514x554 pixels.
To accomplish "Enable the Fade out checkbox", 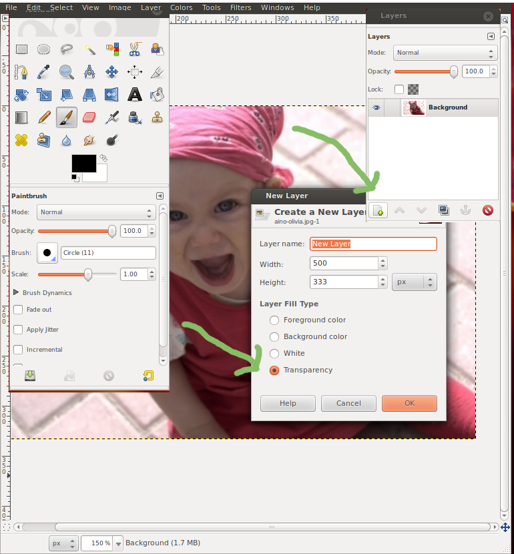I will coord(19,310).
